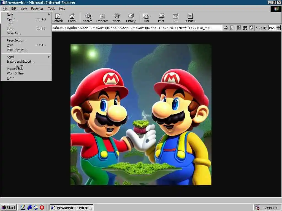The width and height of the screenshot is (282, 211).
Task: Click the Internet Explorer title bar icon
Action: pos(2,2)
